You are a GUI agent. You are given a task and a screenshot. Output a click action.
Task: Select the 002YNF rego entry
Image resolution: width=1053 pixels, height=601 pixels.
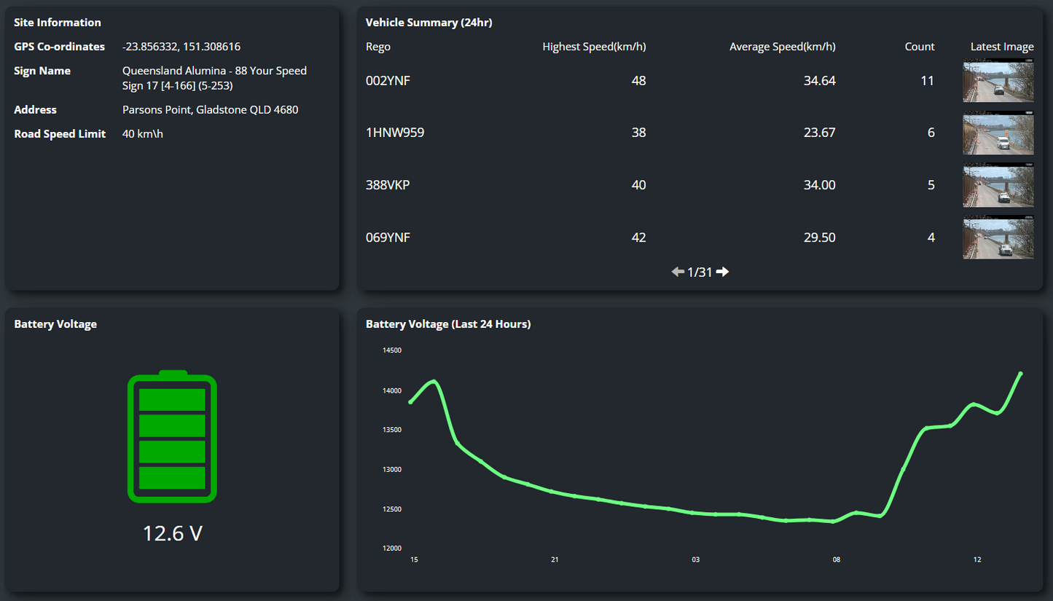click(388, 81)
